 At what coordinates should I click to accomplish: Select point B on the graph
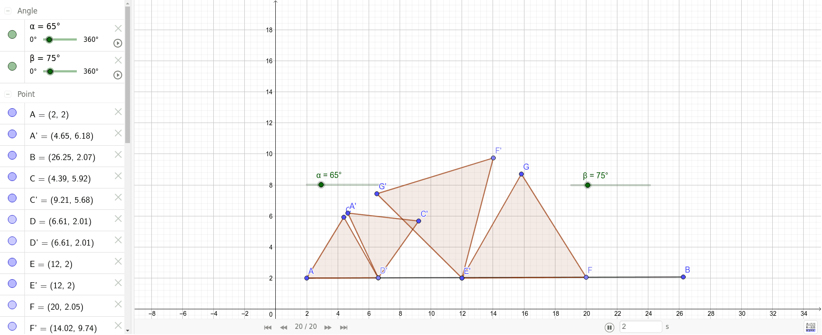[683, 277]
